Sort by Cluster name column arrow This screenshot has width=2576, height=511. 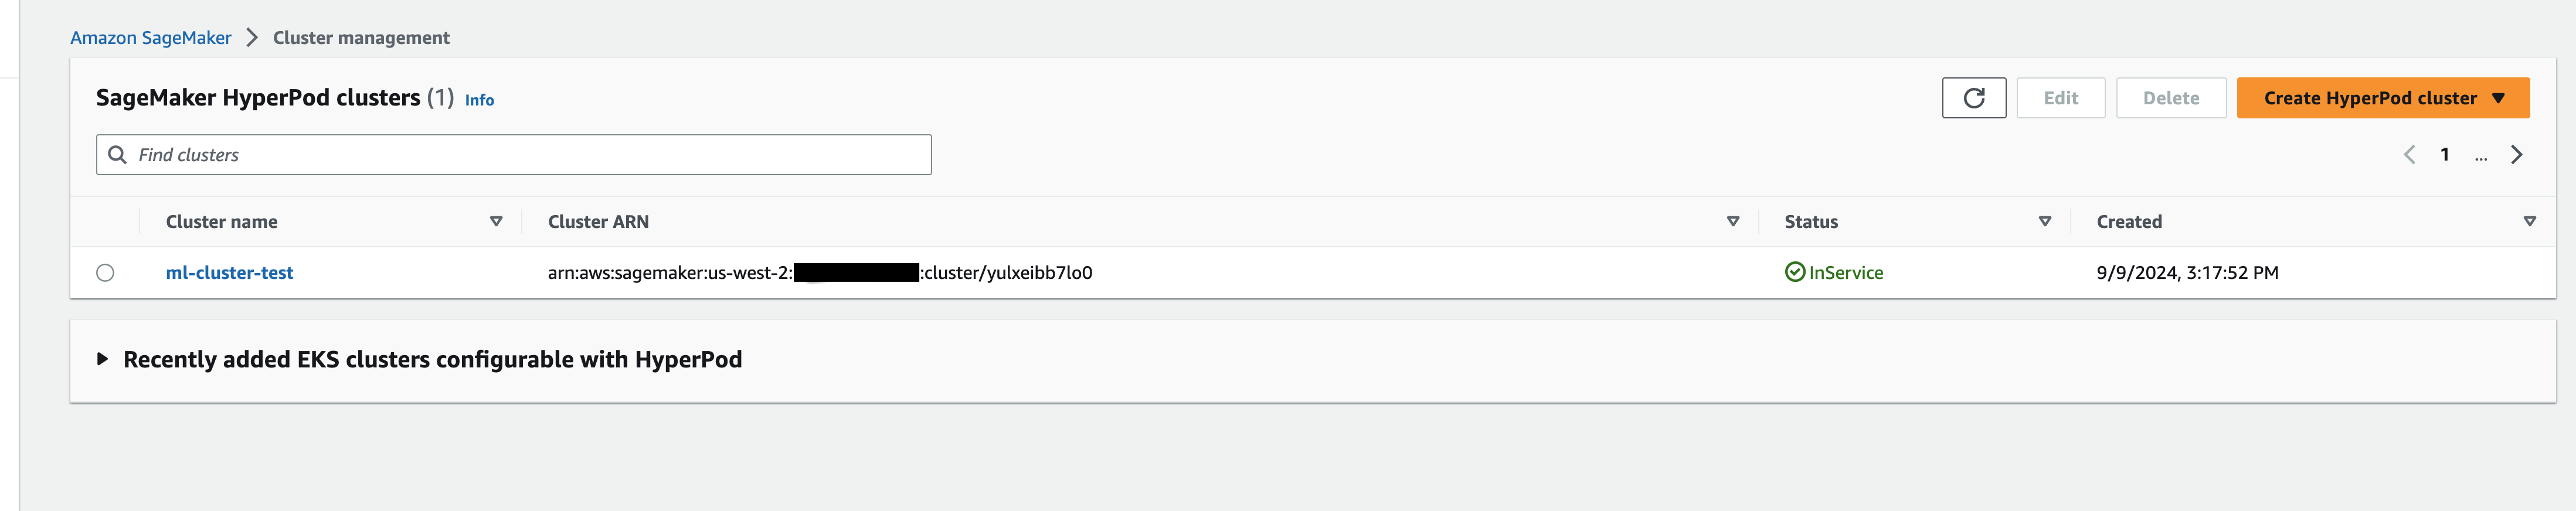coord(496,222)
